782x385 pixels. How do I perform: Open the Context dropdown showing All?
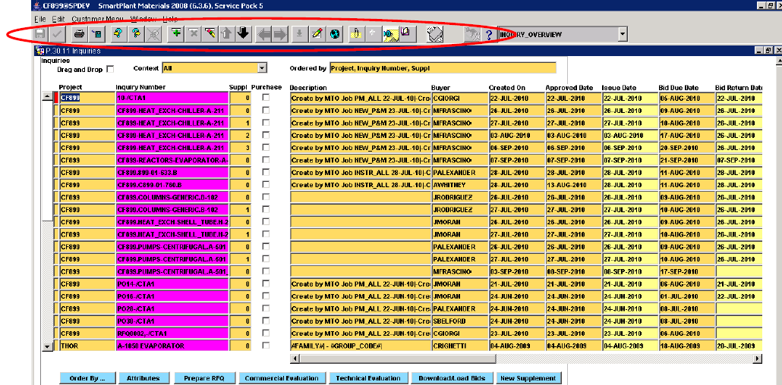263,68
